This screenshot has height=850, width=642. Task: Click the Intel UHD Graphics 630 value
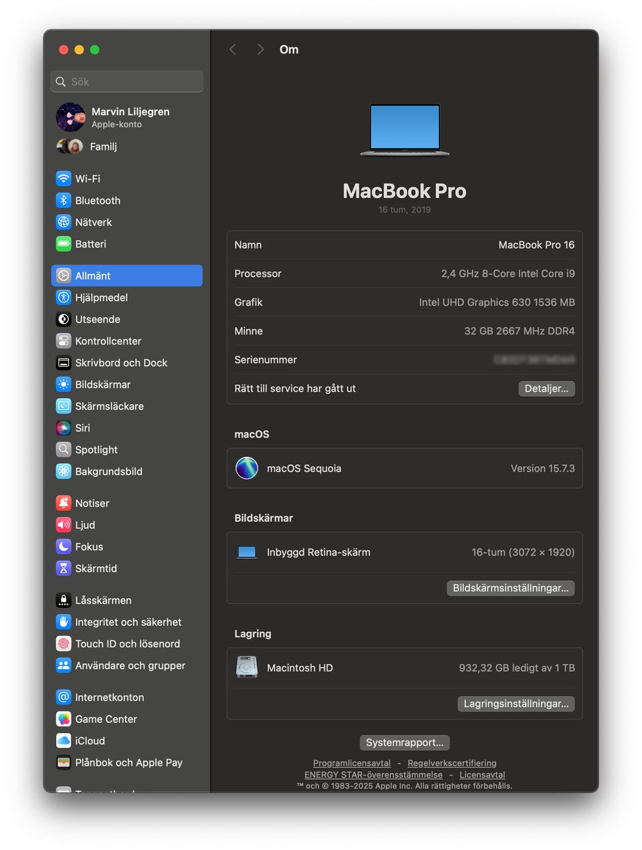[497, 302]
